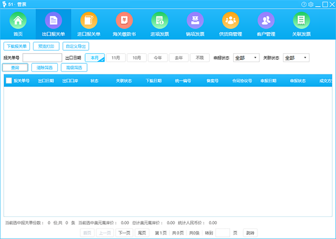Screen dimensions: 336x239
Task: Open 供货商管理 supplier management icon
Action: (x=230, y=22)
